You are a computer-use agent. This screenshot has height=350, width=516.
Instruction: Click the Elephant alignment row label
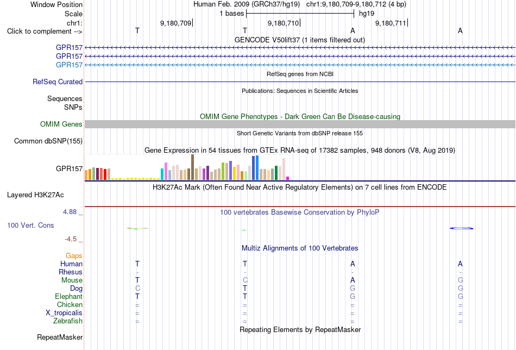[68, 296]
